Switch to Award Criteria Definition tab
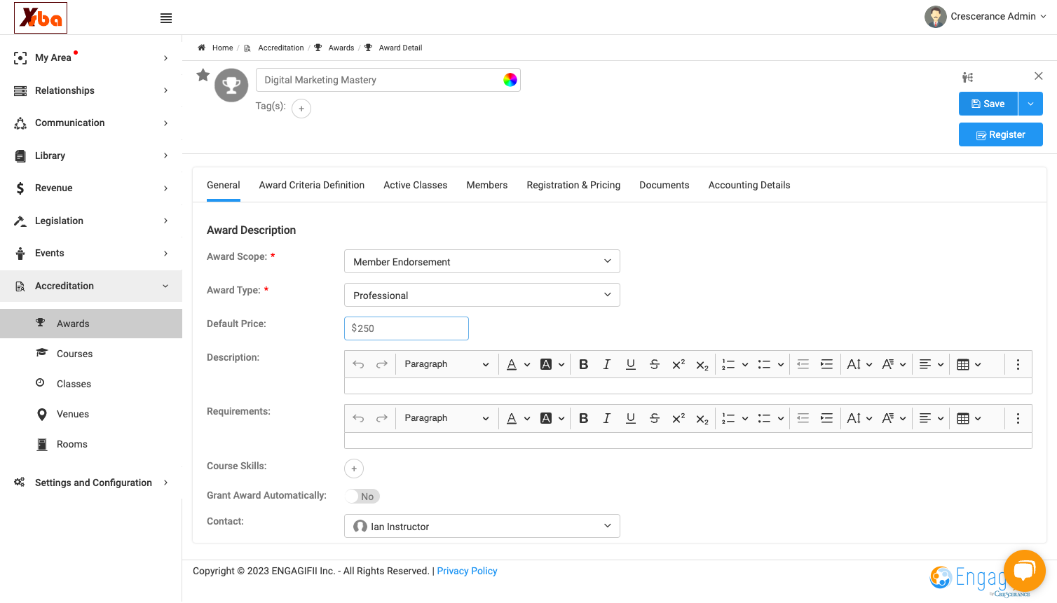 click(x=312, y=185)
